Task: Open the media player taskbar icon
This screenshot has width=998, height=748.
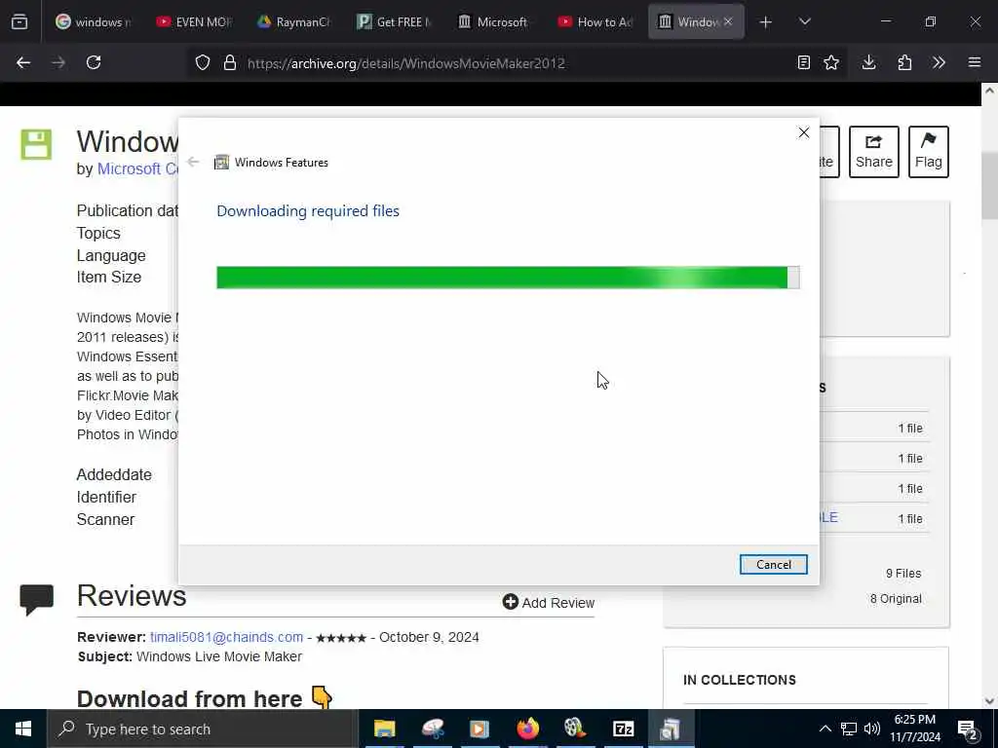Action: (x=480, y=729)
